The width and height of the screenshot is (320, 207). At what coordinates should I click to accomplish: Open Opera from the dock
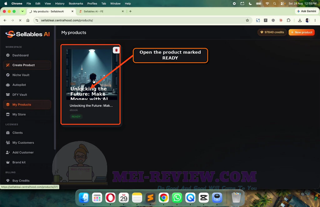point(110,198)
